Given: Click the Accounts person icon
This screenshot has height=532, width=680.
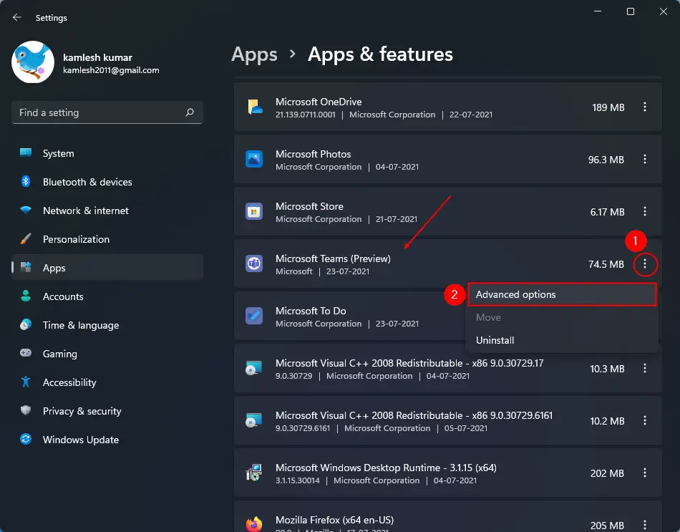Looking at the screenshot, I should (x=26, y=296).
